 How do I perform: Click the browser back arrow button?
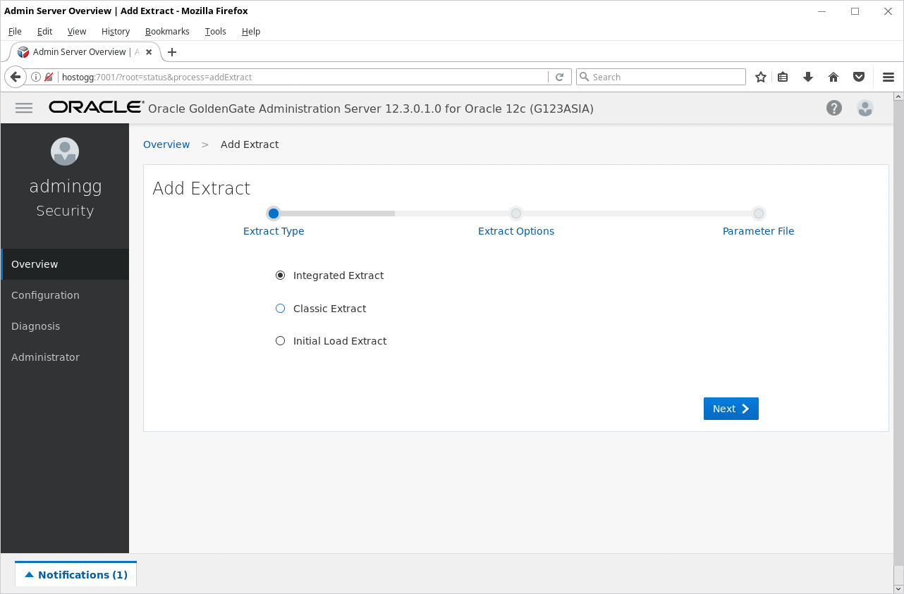pos(16,77)
